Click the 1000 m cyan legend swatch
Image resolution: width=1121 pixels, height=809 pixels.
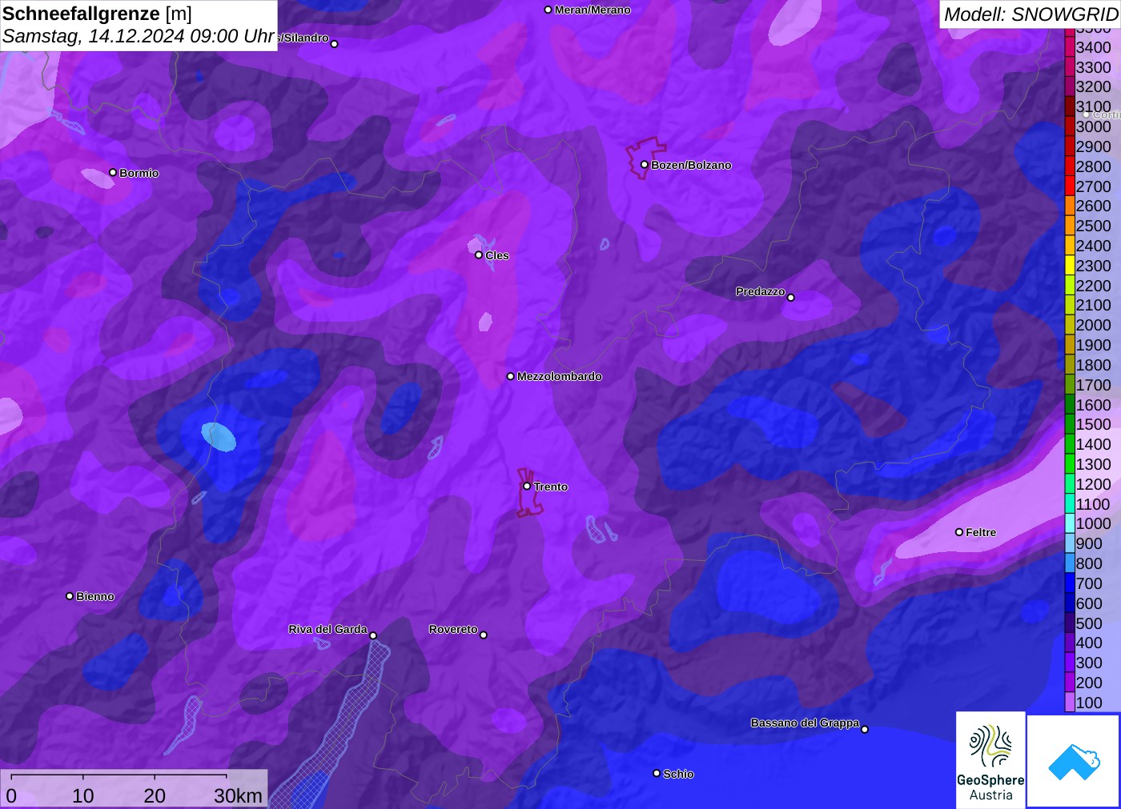pyautogui.click(x=1070, y=523)
